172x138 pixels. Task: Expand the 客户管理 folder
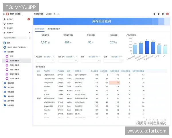[x=9, y=87]
